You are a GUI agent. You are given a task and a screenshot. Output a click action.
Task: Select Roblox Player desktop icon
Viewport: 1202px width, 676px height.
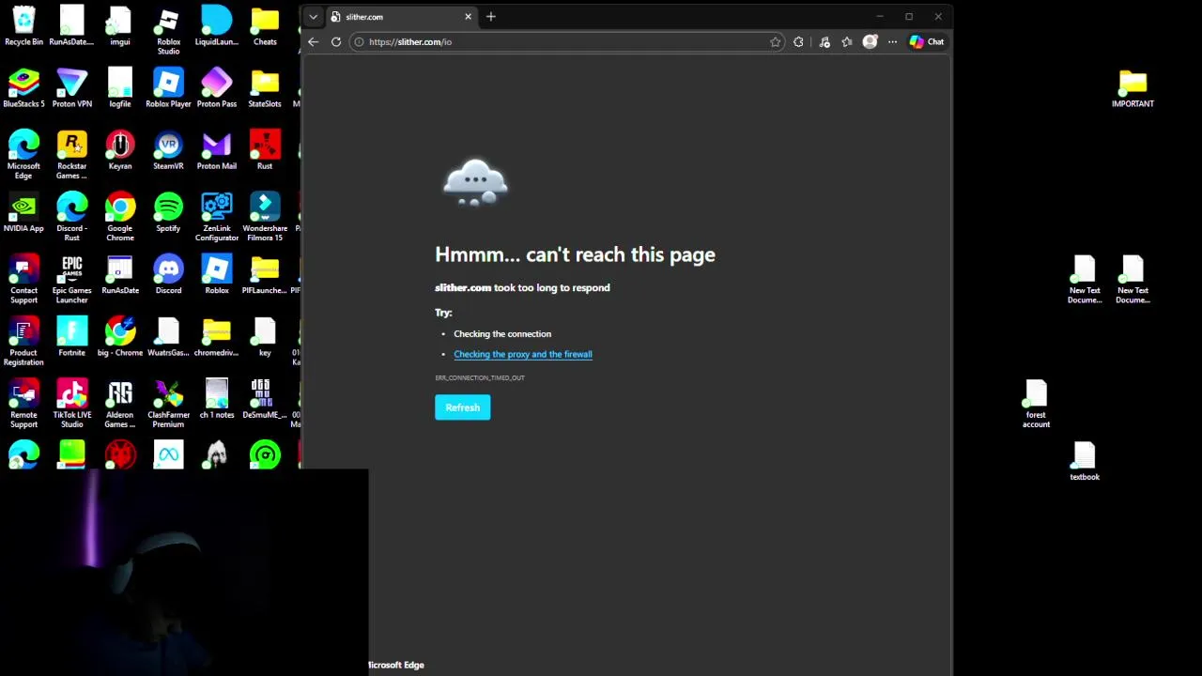click(x=168, y=88)
